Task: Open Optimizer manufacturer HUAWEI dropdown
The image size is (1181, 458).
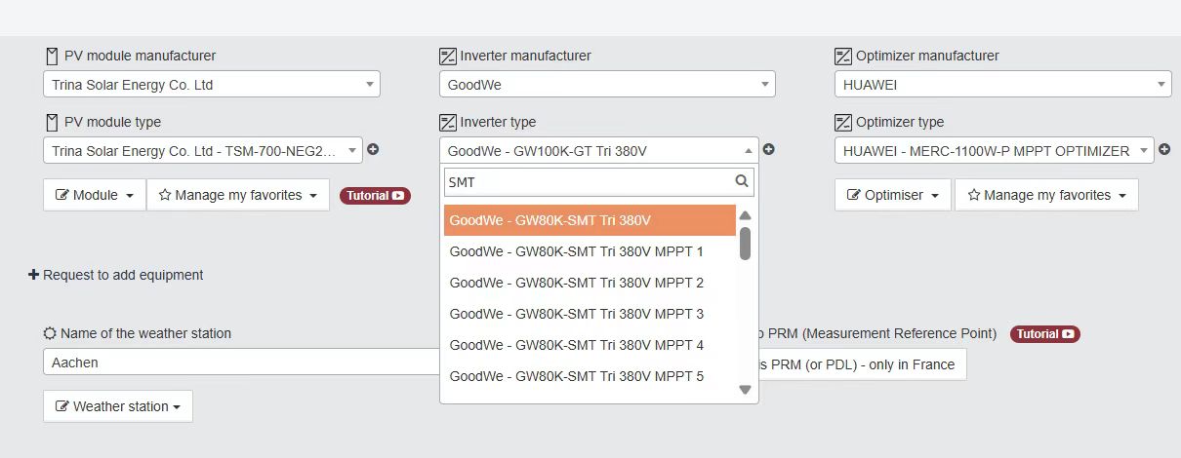Action: click(1002, 85)
